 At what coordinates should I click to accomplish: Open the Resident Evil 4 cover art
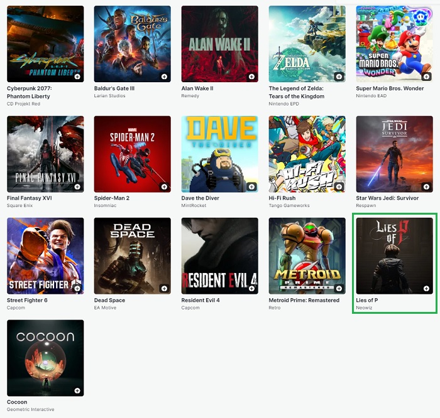[219, 255]
